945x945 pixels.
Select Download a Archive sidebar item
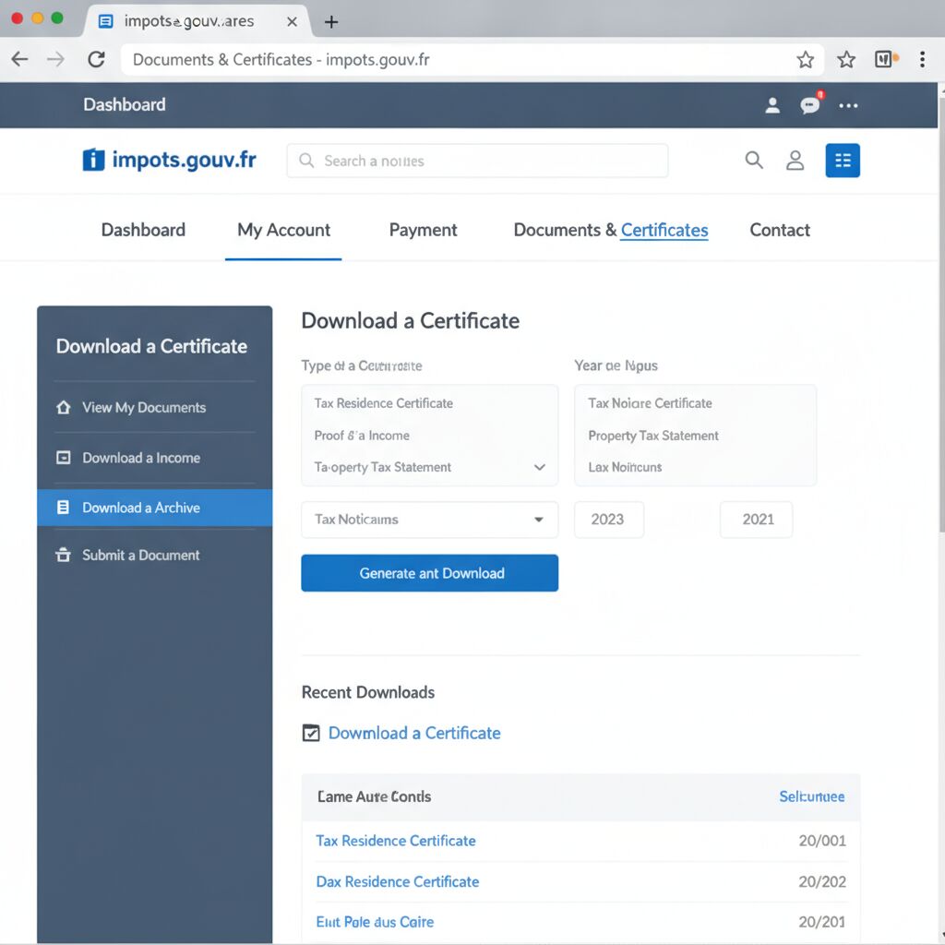click(154, 508)
